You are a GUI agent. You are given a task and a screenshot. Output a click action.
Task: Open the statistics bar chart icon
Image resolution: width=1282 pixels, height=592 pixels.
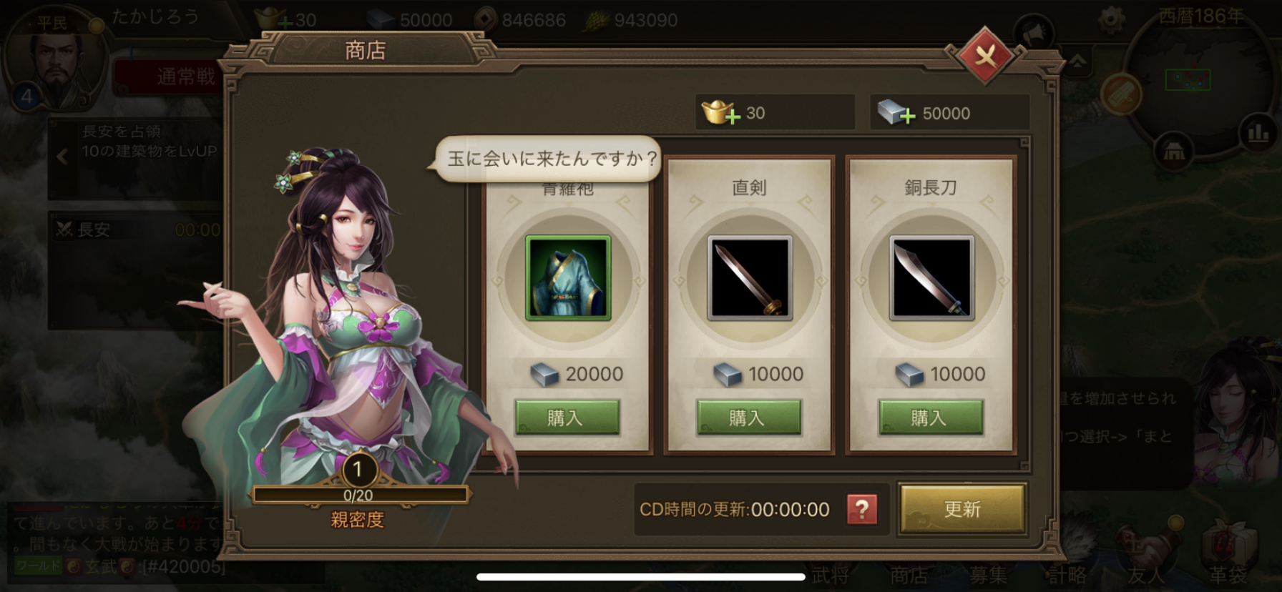click(x=1258, y=132)
